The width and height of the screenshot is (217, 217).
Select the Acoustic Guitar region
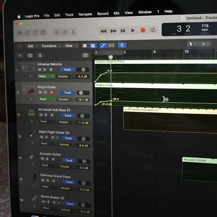tap(200, 169)
